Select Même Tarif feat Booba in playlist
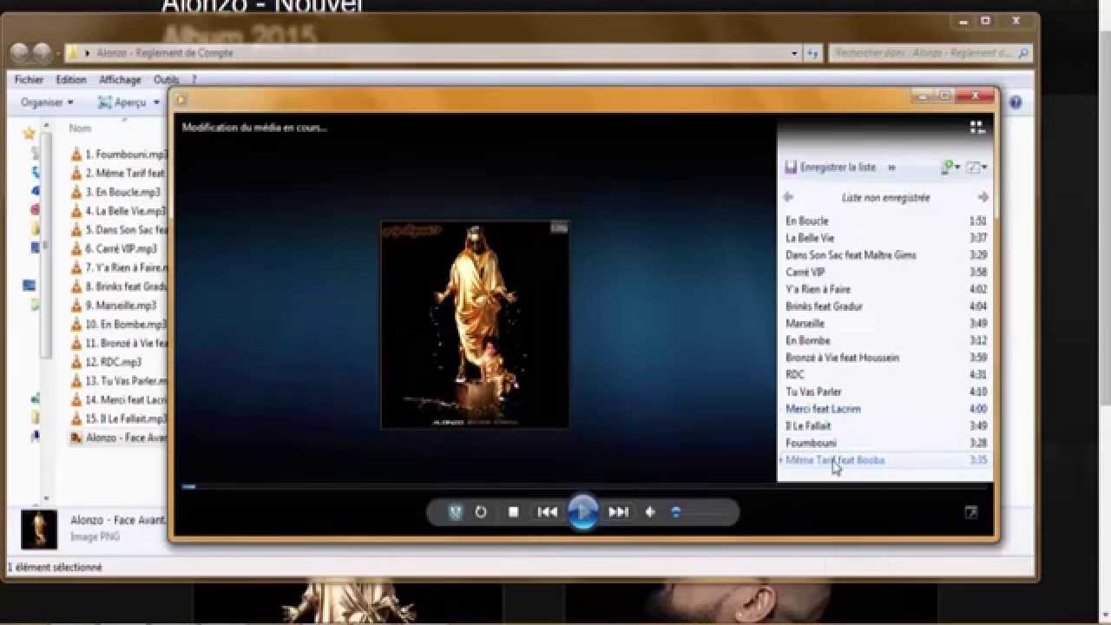The height and width of the screenshot is (625, 1111). point(885,460)
